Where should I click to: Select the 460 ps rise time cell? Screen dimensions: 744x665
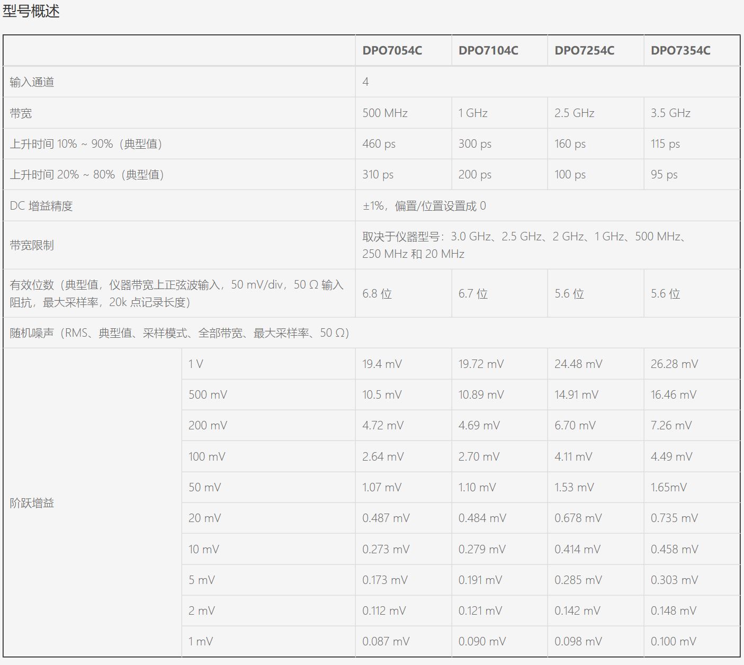tap(379, 144)
